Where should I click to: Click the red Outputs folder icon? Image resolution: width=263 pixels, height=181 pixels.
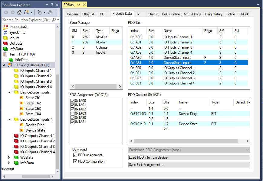5,43
